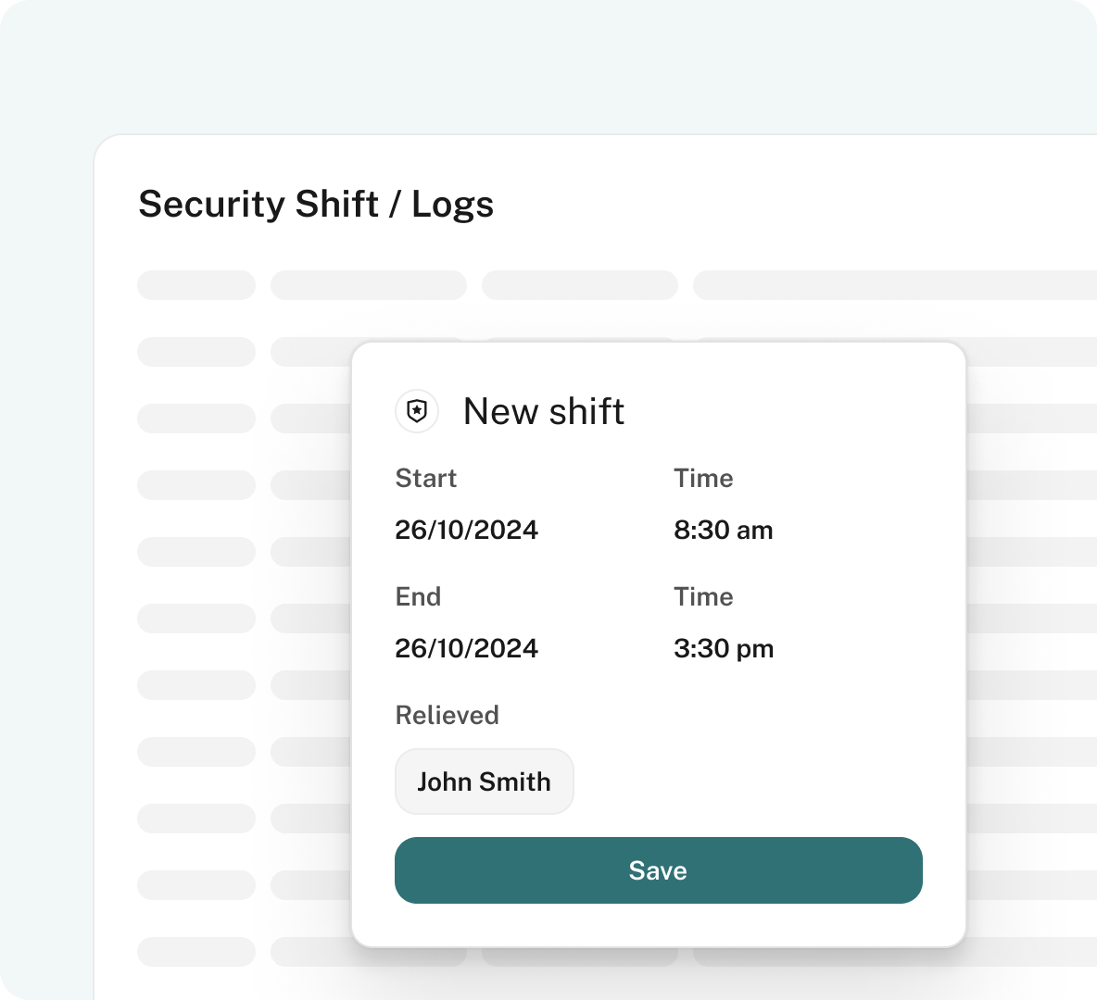
Task: Click the Start field label
Action: 426,479
